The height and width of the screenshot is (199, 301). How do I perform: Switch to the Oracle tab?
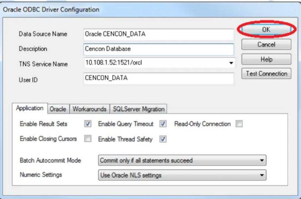point(58,109)
